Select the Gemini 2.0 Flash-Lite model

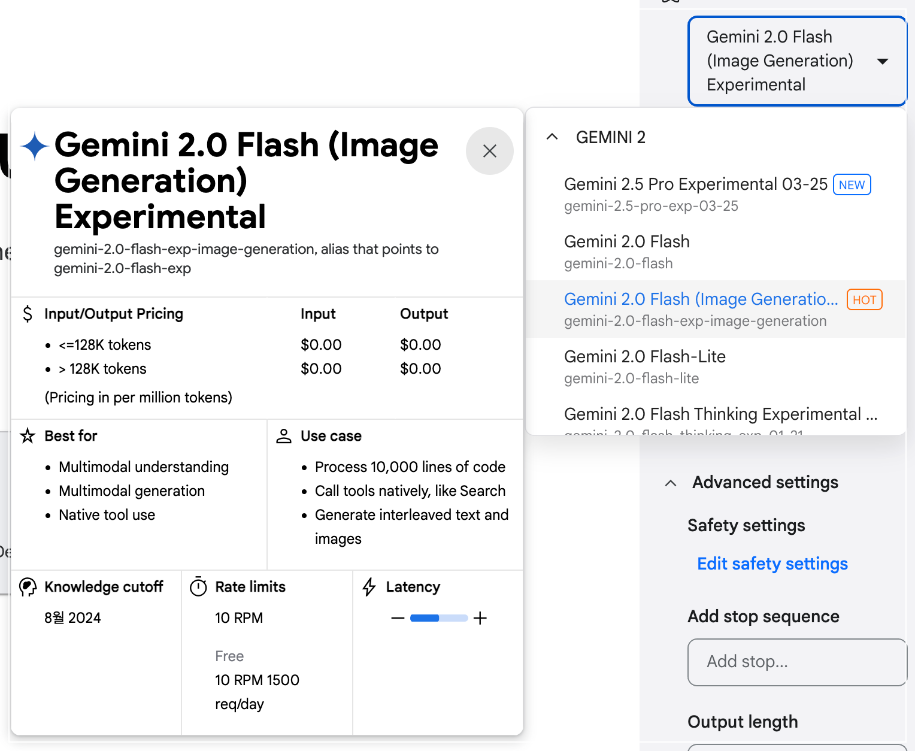coord(644,356)
